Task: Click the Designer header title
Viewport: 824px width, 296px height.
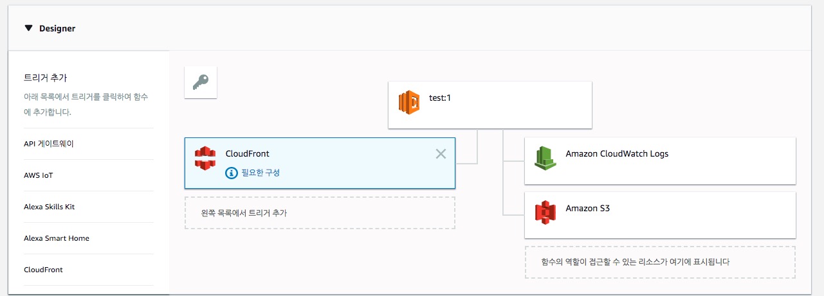Action: [57, 28]
